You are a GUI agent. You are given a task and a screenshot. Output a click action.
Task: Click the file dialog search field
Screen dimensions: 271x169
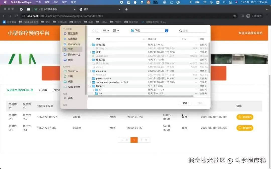(192, 31)
